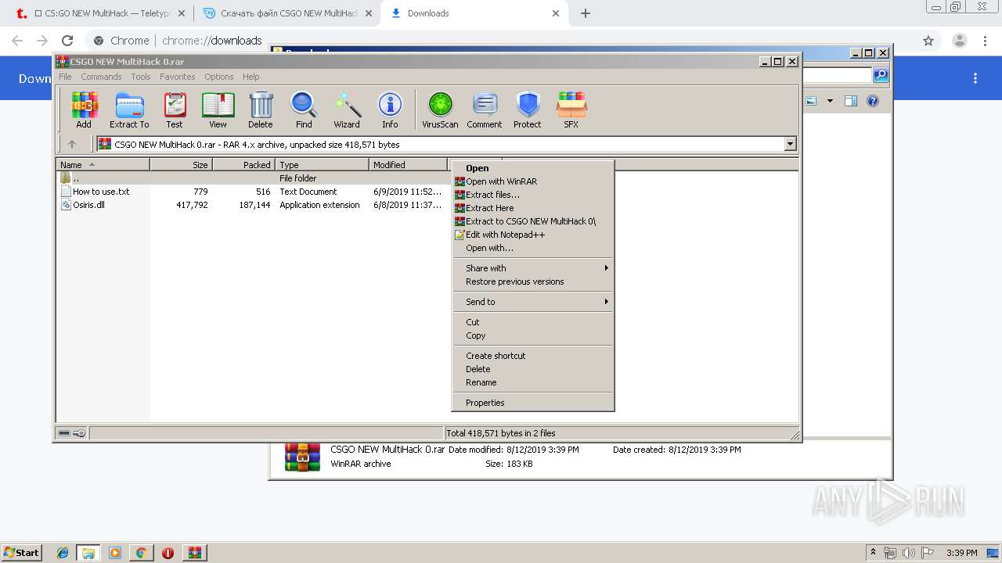Open the Options menu
This screenshot has width=1002, height=563.
pos(219,77)
